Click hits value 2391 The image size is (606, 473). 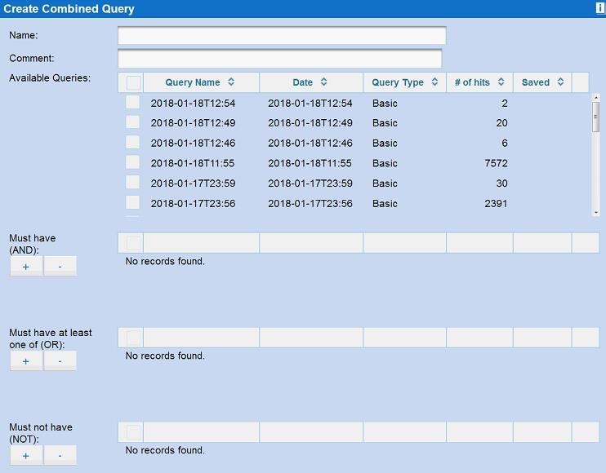click(x=496, y=203)
